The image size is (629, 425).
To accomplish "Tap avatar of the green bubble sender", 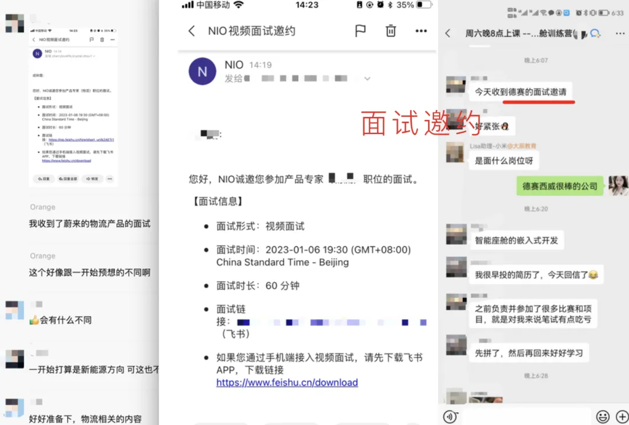I will (x=618, y=185).
